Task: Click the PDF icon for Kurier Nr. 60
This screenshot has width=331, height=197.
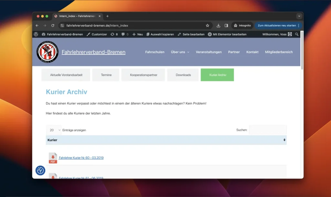Action: 53,158
